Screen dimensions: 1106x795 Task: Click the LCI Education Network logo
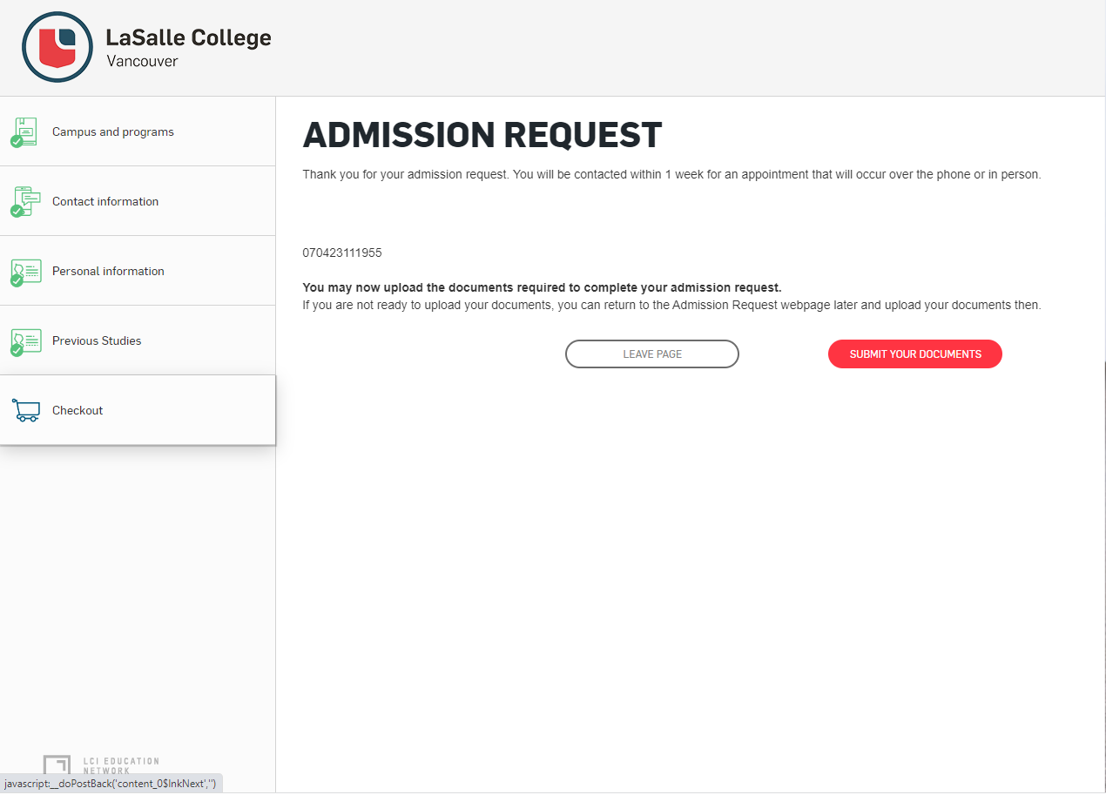pyautogui.click(x=101, y=766)
